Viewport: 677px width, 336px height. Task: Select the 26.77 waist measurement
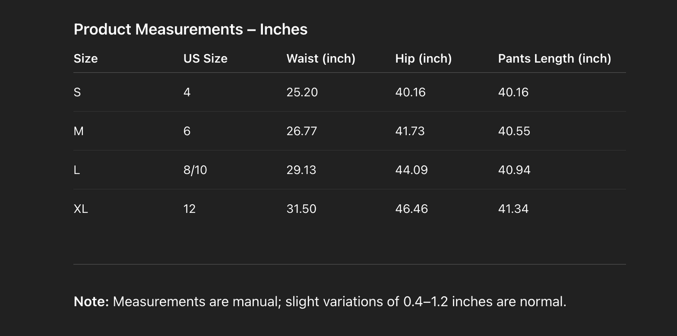[x=302, y=131]
